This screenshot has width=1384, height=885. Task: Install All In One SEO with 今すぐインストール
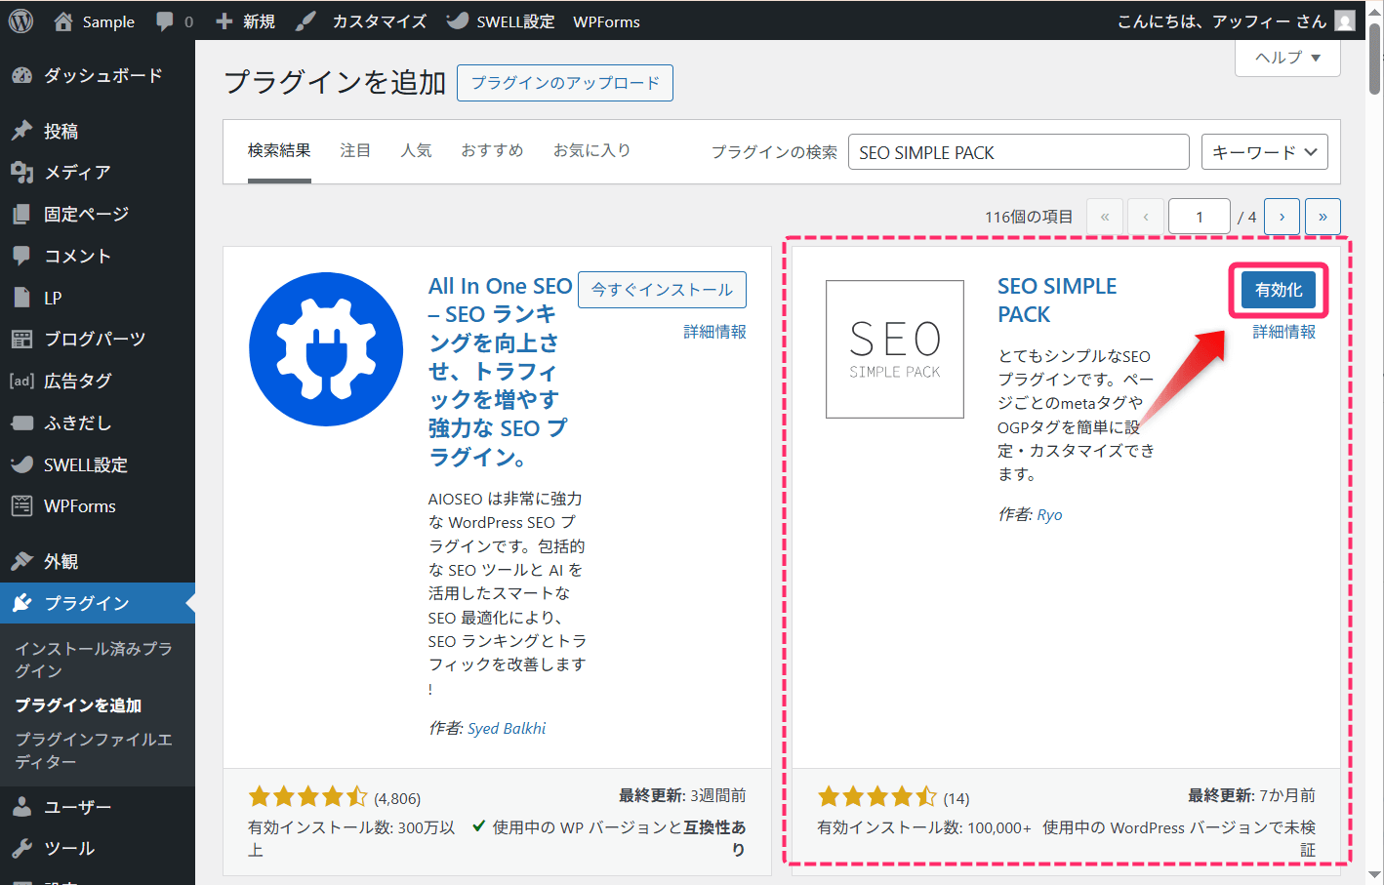tap(662, 290)
